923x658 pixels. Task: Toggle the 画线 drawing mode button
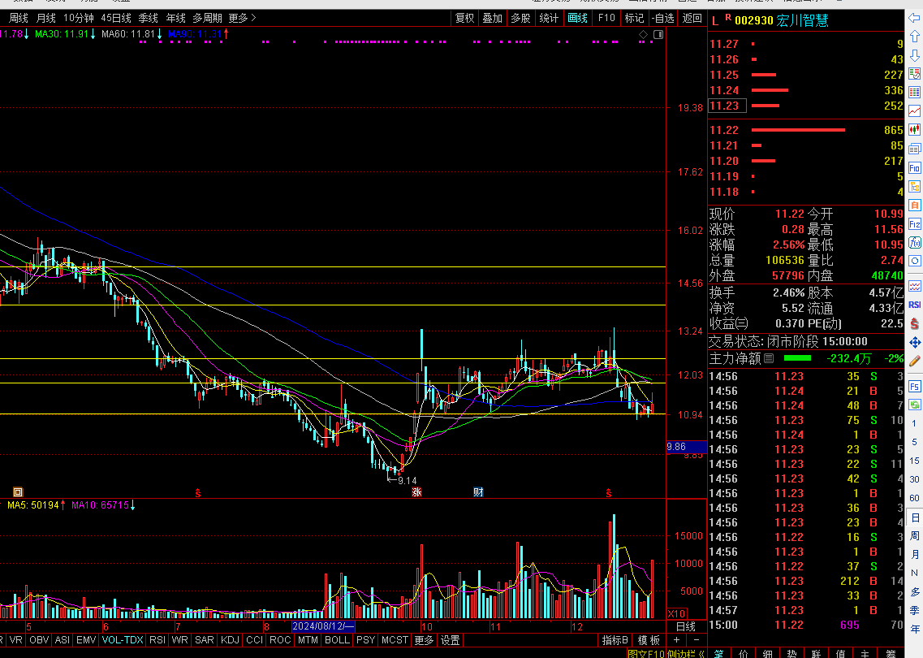[x=577, y=18]
